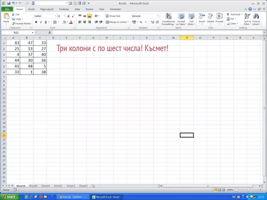
Task: Open the Name Box dropdown arrow
Action: coord(33,33)
